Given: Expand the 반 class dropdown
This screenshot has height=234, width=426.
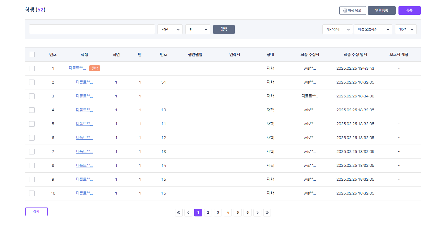Looking at the screenshot, I should (x=198, y=29).
